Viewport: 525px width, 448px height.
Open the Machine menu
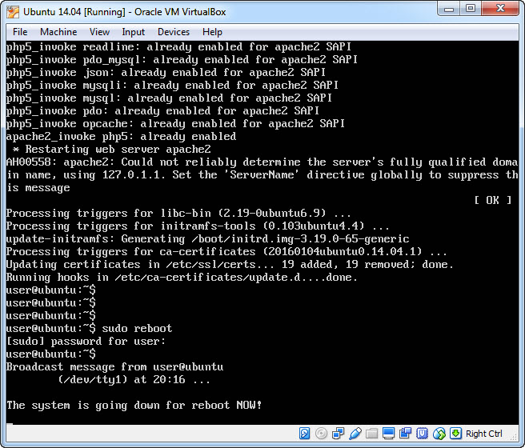pyautogui.click(x=58, y=32)
